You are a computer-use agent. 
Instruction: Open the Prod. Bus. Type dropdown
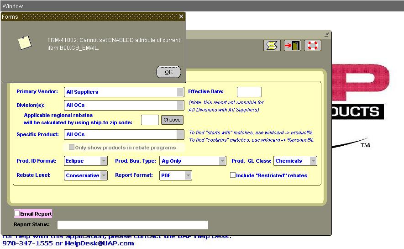coord(222,161)
